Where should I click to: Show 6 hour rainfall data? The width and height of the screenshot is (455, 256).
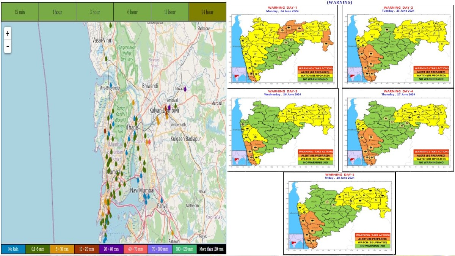coord(132,12)
